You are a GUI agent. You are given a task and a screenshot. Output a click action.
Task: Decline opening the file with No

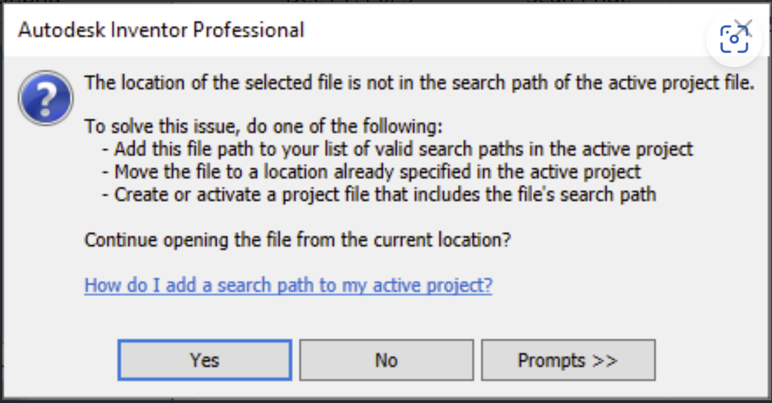pos(386,359)
